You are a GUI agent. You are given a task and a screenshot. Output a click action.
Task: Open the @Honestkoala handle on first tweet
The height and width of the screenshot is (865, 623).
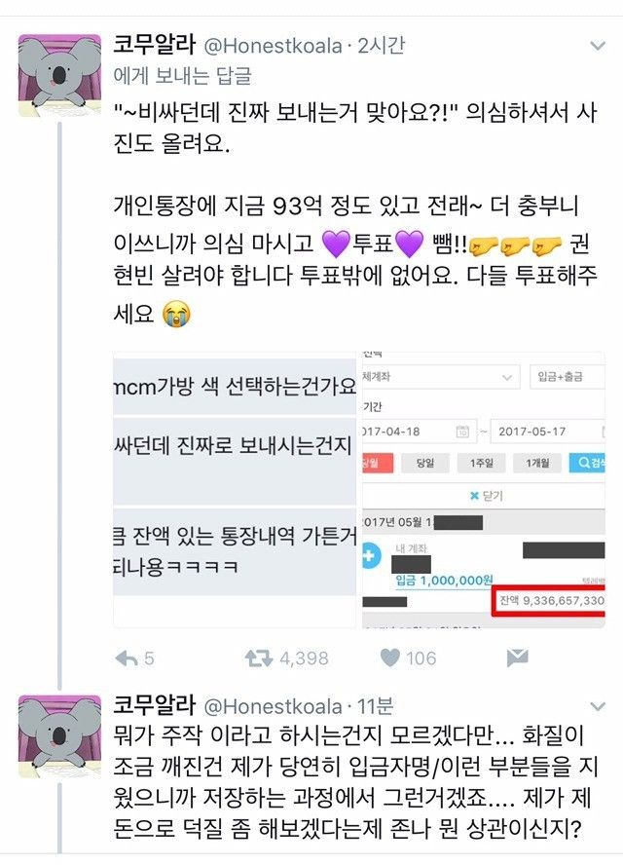tap(273, 46)
